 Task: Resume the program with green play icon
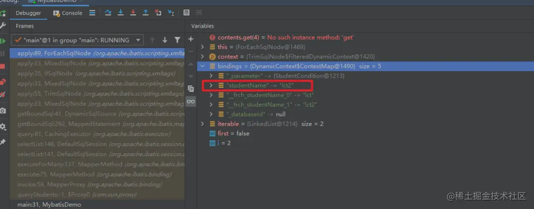click(3, 41)
